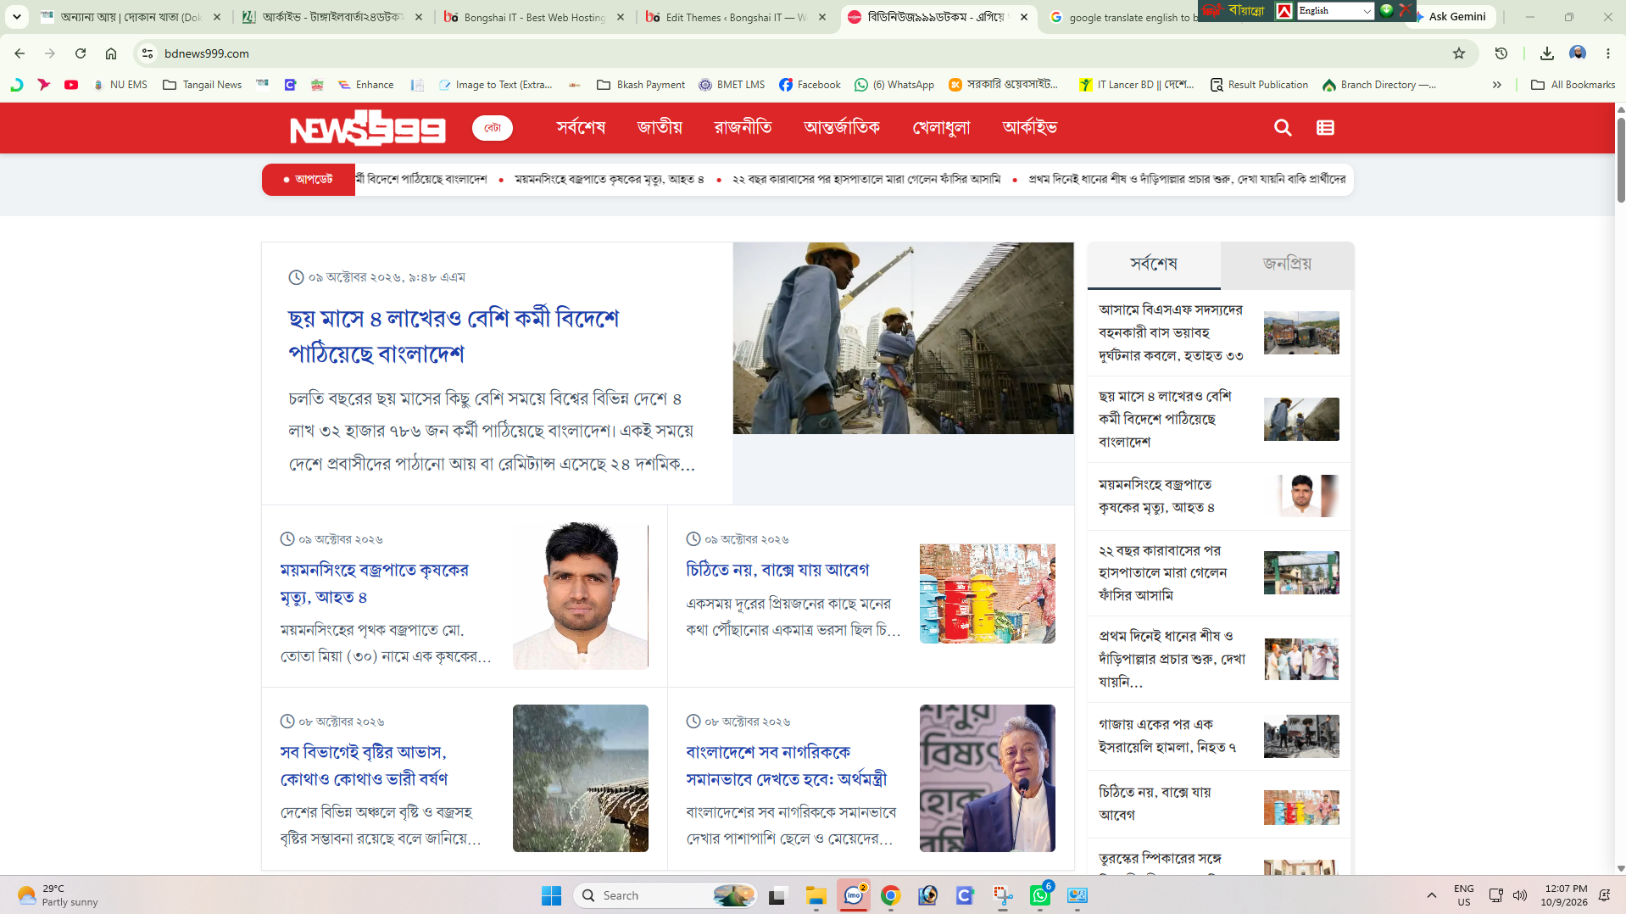Open Chrome three-dot menu
The width and height of the screenshot is (1626, 914).
tap(1608, 53)
